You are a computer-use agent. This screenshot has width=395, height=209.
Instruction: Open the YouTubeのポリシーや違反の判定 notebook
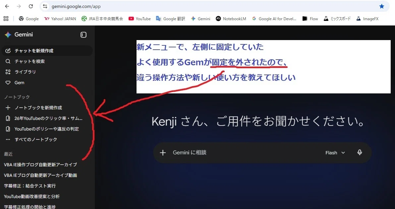coord(47,129)
